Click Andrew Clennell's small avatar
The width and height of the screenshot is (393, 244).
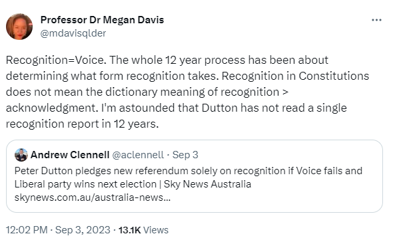(21, 155)
